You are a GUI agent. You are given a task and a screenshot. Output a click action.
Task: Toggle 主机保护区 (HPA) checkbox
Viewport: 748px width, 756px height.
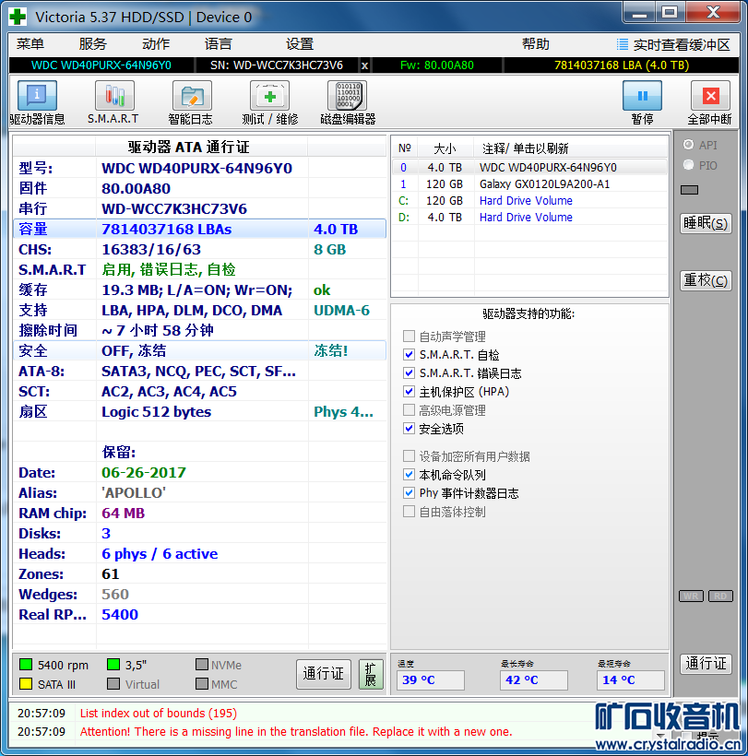409,391
